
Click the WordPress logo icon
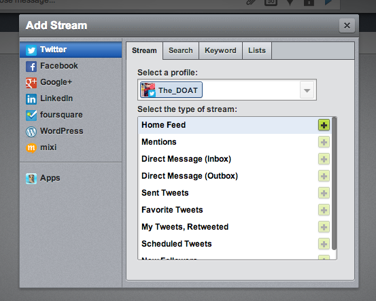31,132
